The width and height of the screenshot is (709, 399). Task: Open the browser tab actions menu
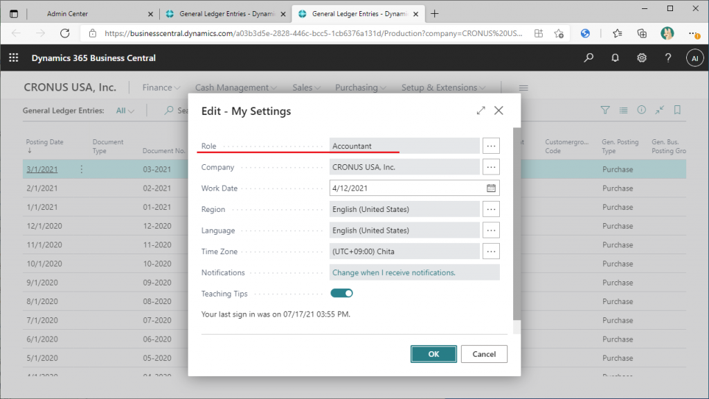(x=14, y=14)
